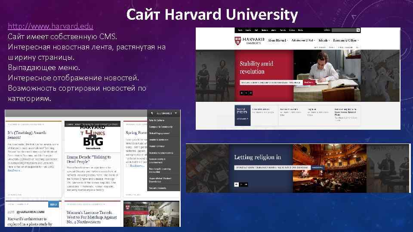
Task: Click previous arrow on Stability amid revolution slide
Action: (241, 93)
